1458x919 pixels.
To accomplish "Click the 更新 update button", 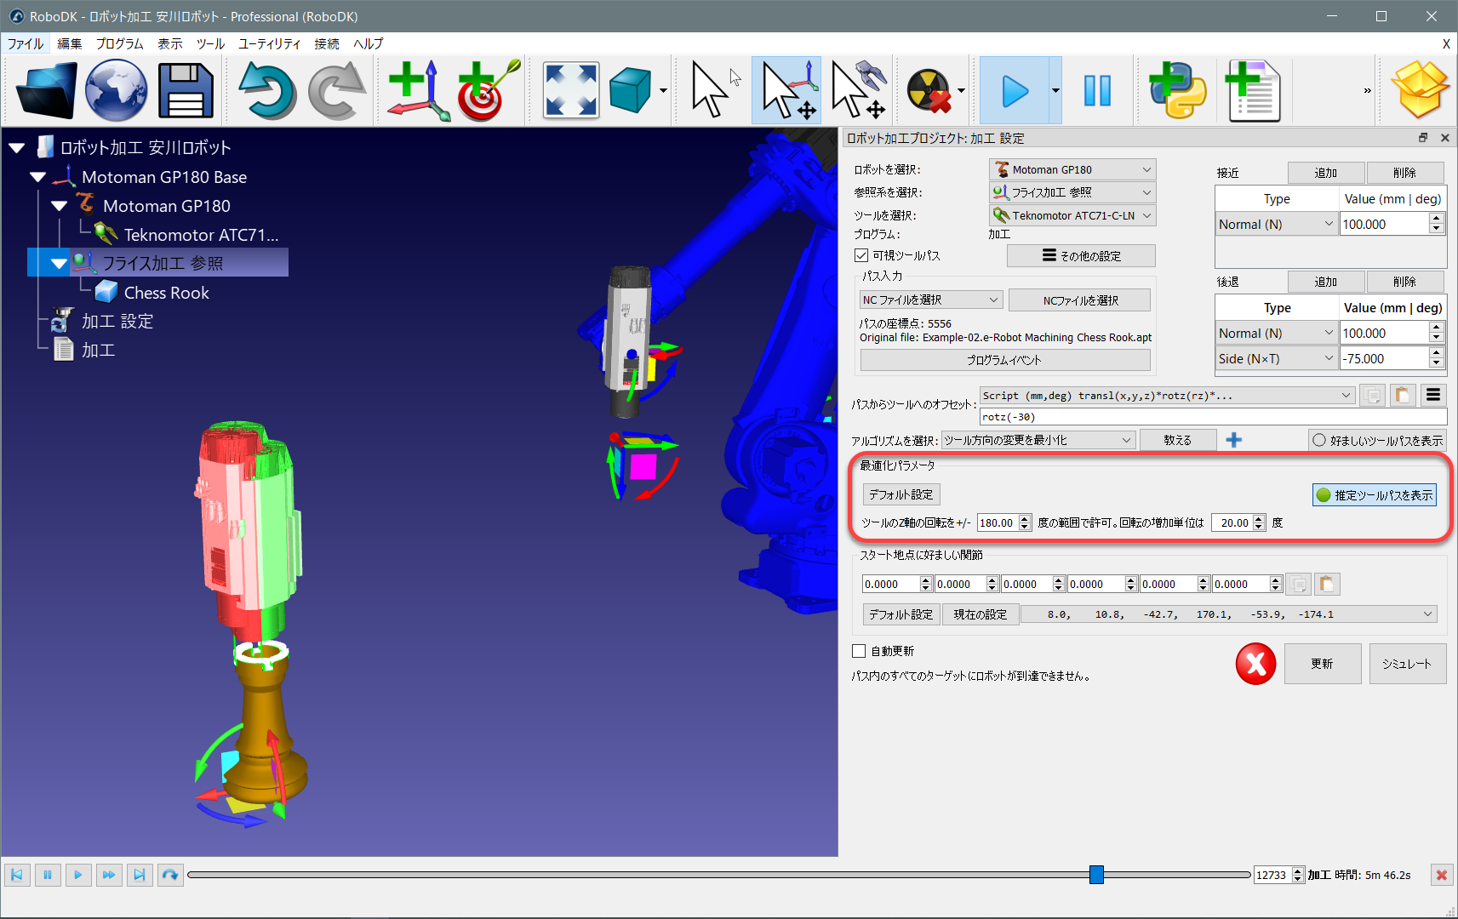I will pyautogui.click(x=1323, y=664).
